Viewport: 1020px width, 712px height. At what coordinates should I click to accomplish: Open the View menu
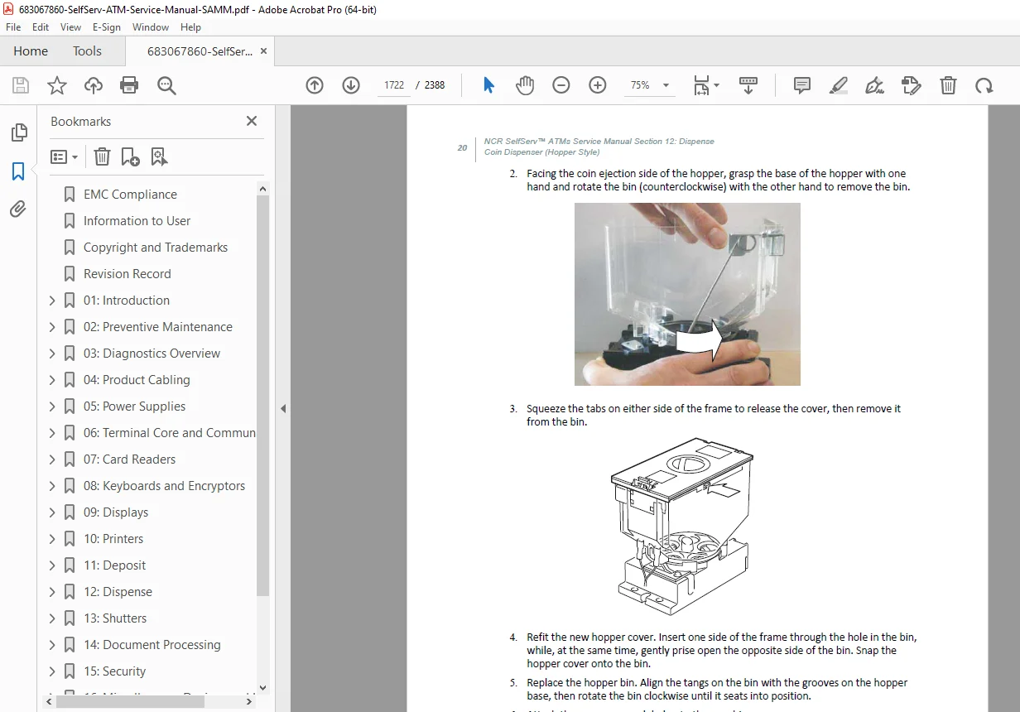pyautogui.click(x=70, y=27)
